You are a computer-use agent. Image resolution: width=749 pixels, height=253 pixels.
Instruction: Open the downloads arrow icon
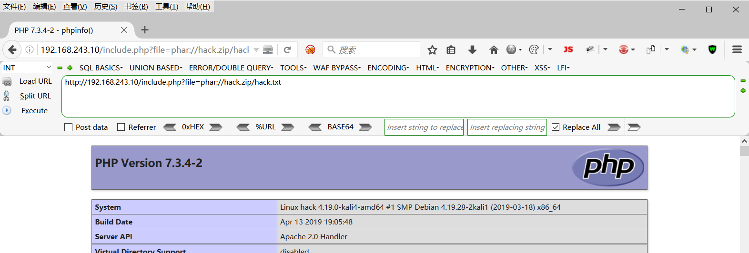(472, 49)
